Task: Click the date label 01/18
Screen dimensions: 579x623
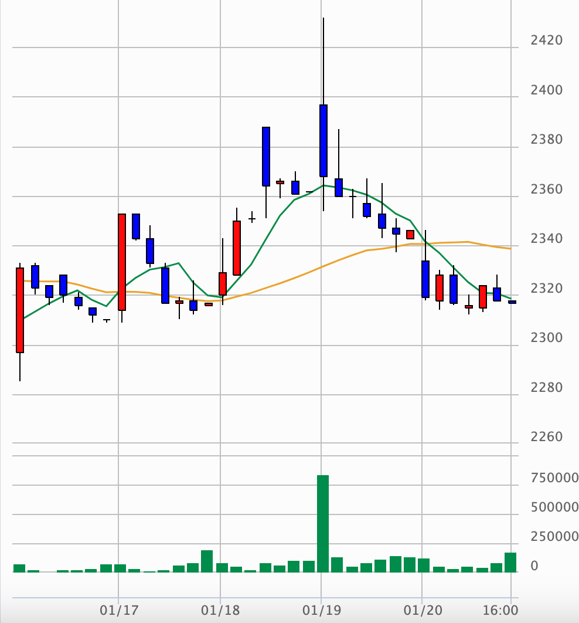Action: click(220, 610)
